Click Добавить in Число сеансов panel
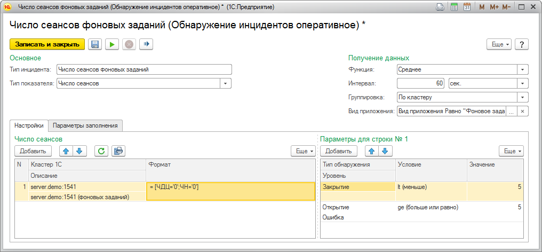542x252 pixels. tap(33, 151)
